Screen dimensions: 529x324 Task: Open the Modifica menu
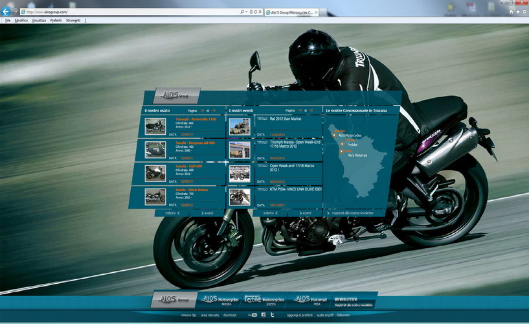coord(21,20)
